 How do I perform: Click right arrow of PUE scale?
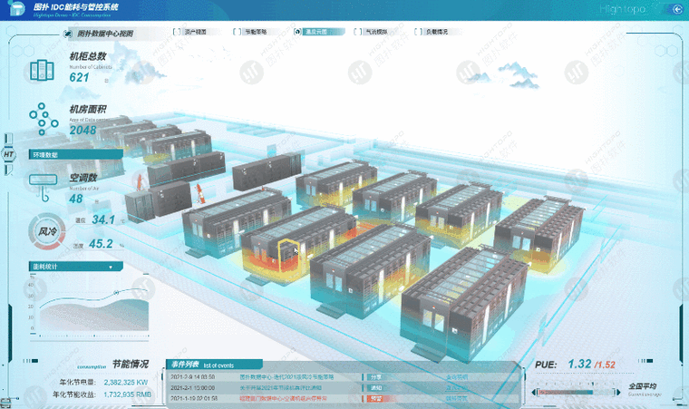pyautogui.click(x=617, y=393)
